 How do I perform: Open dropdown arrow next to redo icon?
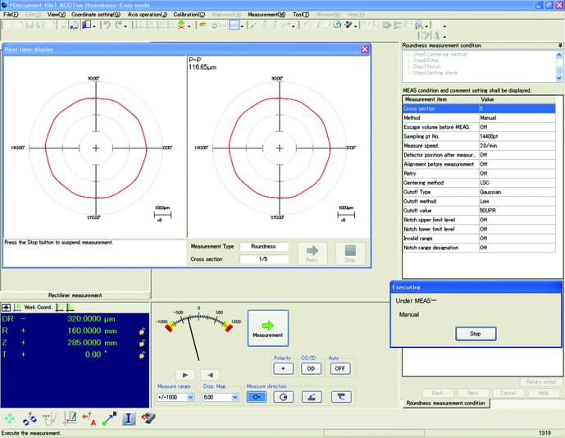[125, 26]
